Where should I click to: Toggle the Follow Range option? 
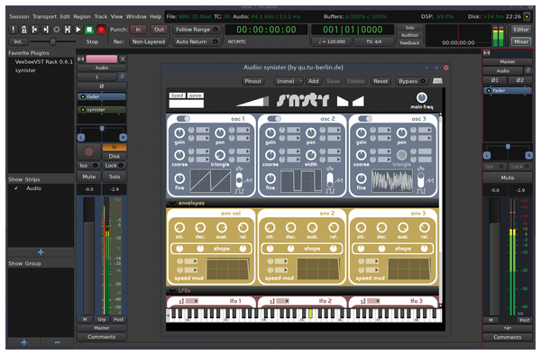click(197, 30)
